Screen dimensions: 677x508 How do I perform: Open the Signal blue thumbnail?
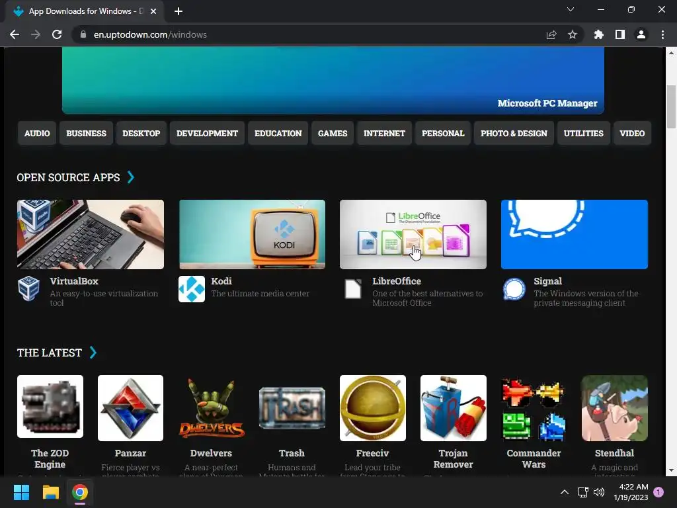[x=575, y=234]
